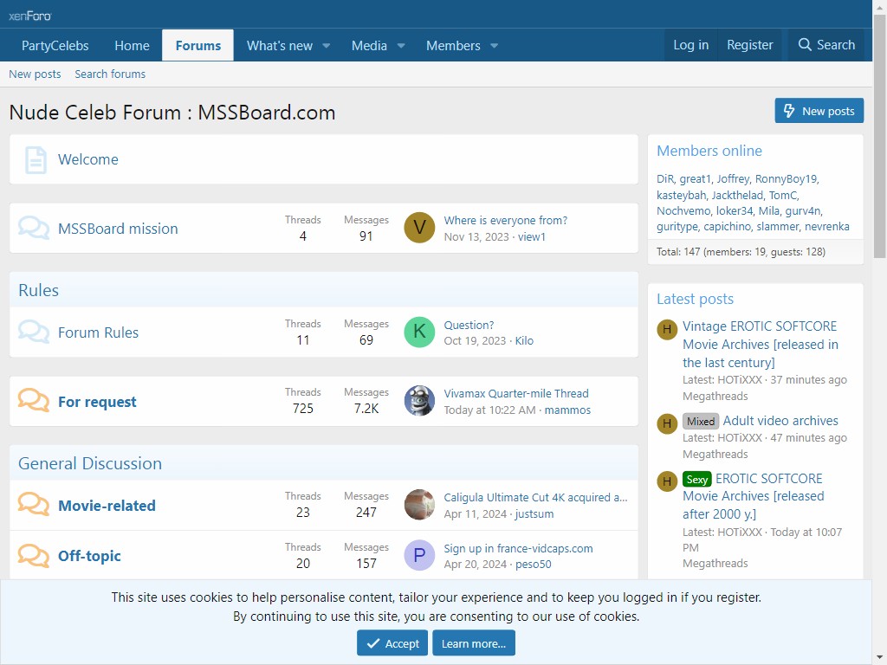The width and height of the screenshot is (887, 665).
Task: Expand the What's new dropdown arrow
Action: (x=327, y=46)
